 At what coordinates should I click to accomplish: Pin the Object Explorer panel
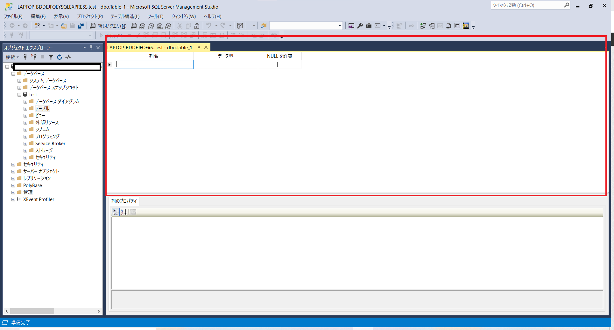pos(91,48)
